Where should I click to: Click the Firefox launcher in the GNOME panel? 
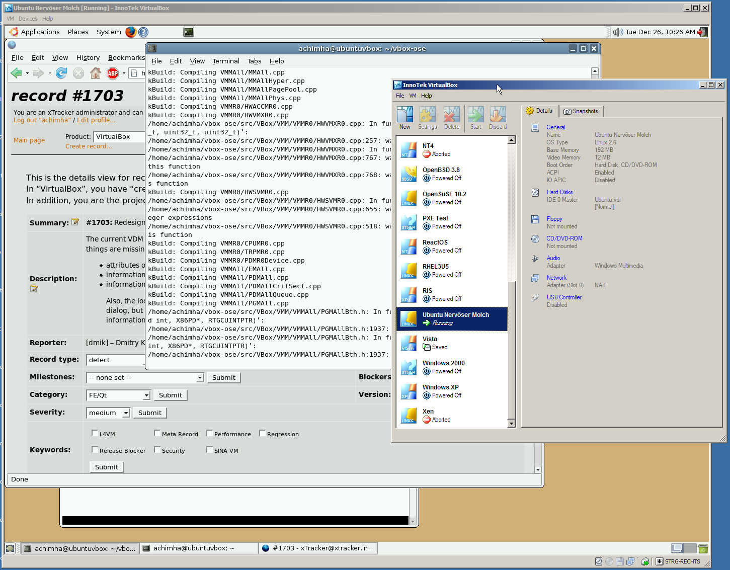pos(131,32)
